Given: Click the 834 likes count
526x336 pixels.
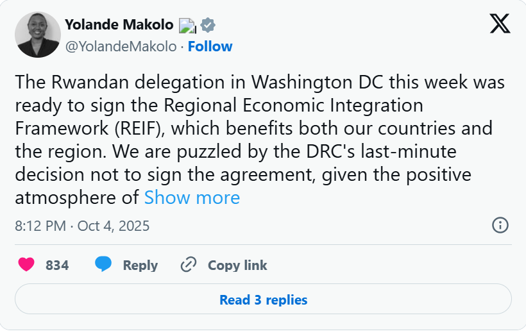Looking at the screenshot, I should (57, 265).
